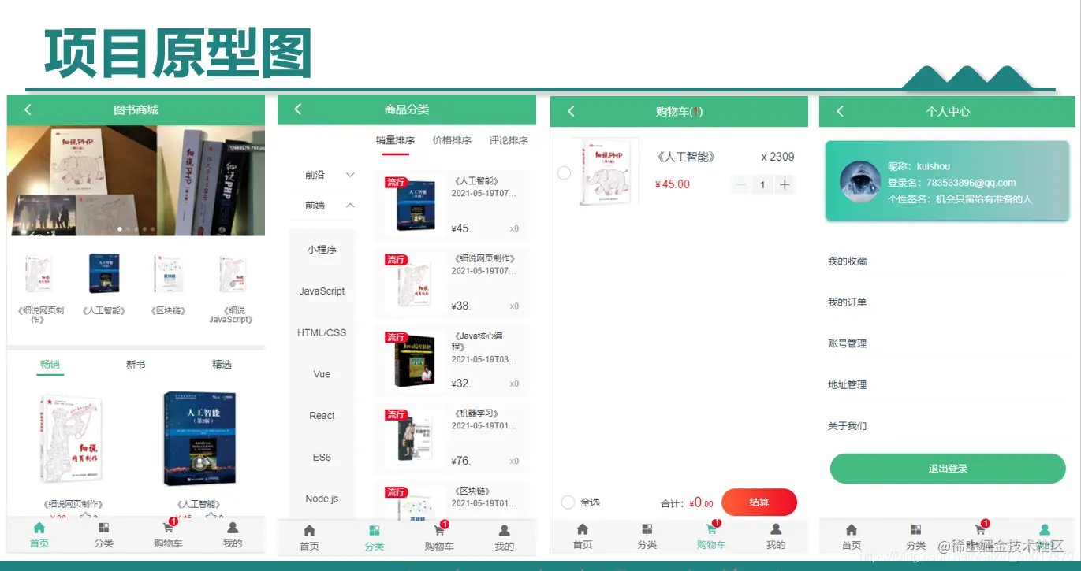
Task: Open the 我的 person icon on 个人中心 screen
Action: [1044, 531]
